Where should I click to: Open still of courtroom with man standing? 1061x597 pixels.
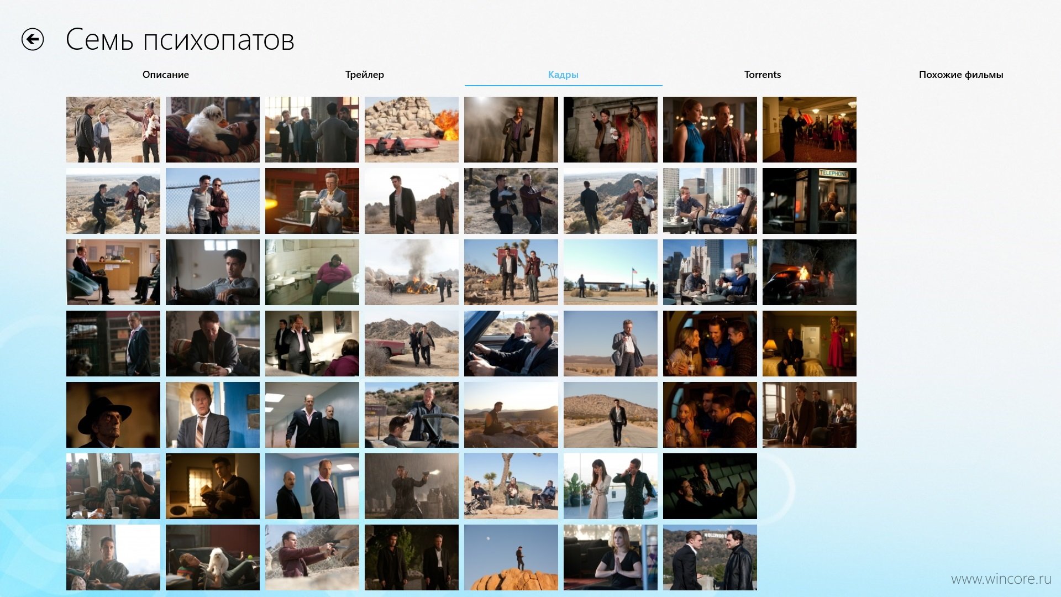tap(810, 415)
